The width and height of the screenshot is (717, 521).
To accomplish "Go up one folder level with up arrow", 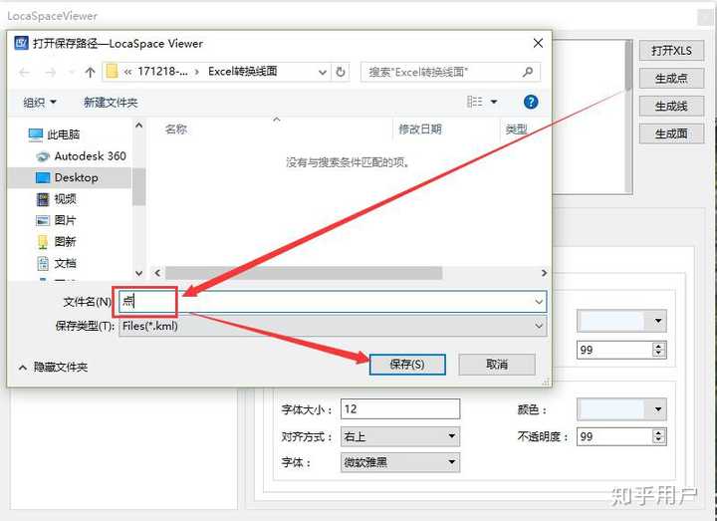I will tap(90, 73).
